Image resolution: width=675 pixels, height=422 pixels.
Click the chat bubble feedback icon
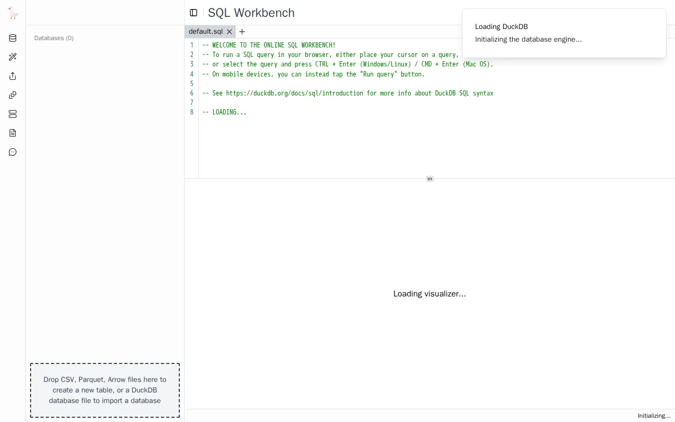[x=13, y=152]
